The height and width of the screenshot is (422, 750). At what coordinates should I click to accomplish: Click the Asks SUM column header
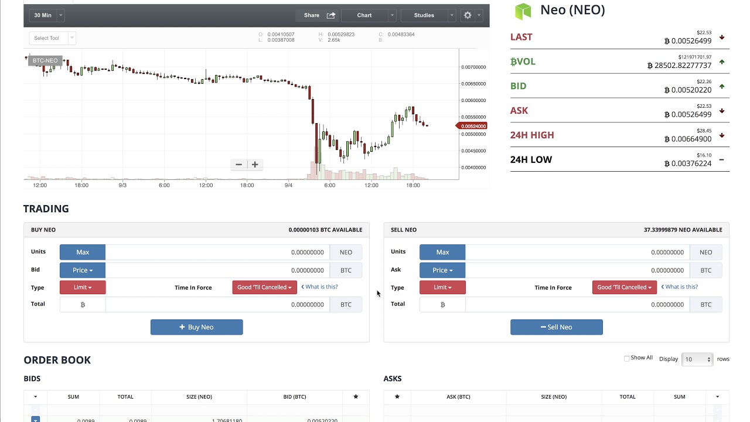pos(680,397)
